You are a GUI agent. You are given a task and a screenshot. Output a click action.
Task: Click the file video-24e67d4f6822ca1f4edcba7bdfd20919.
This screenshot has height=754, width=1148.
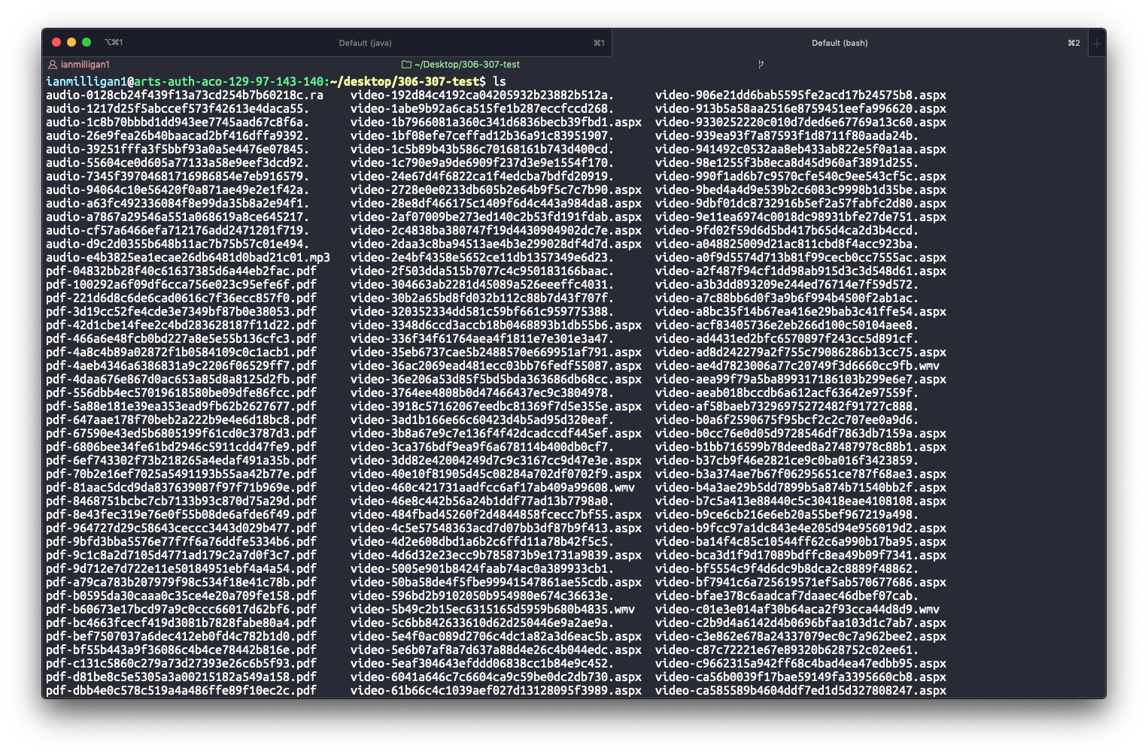tap(482, 177)
